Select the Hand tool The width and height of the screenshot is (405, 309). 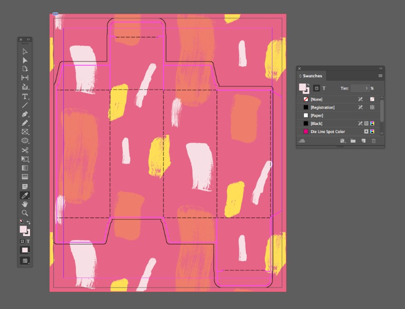coord(25,204)
